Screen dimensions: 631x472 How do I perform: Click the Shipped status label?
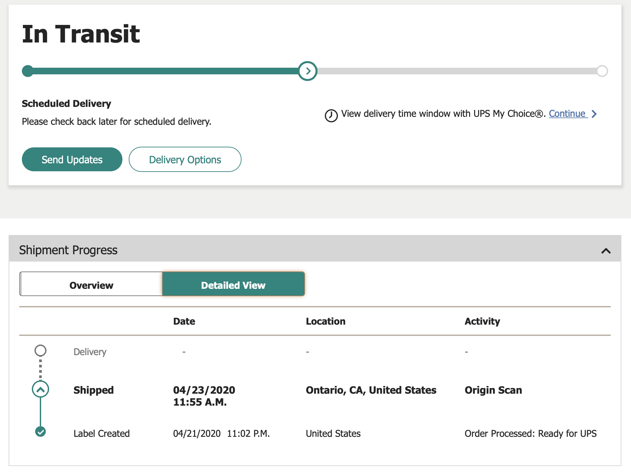tap(94, 390)
